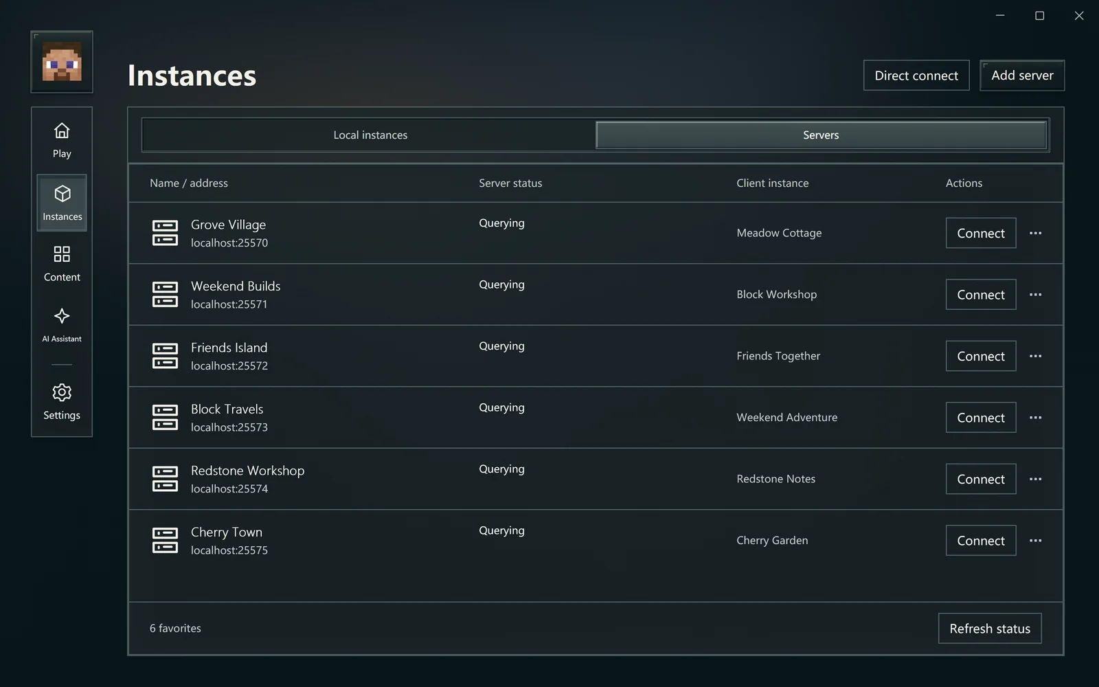Click the Friends Together client instance
This screenshot has width=1099, height=687.
(x=778, y=356)
